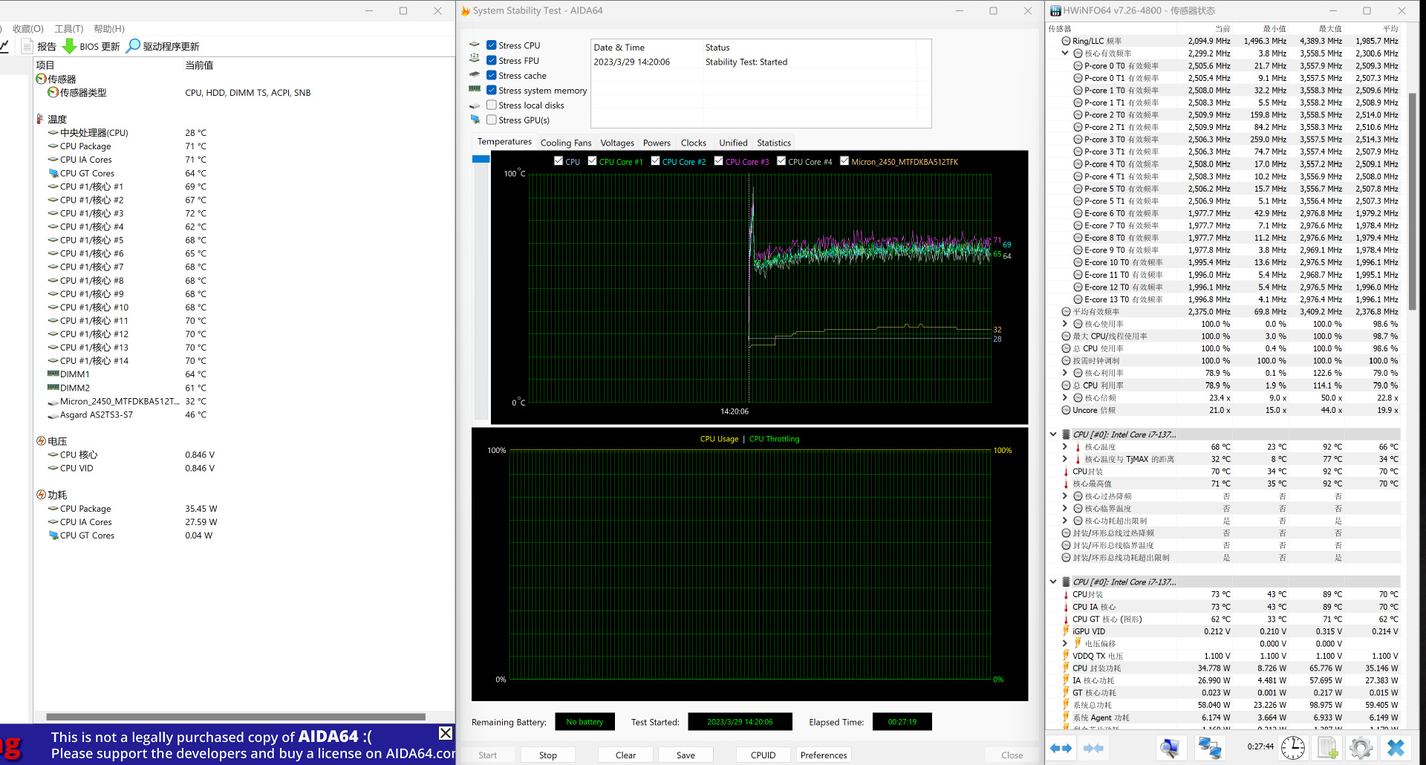Open the Statistics tab
This screenshot has width=1426, height=765.
773,143
